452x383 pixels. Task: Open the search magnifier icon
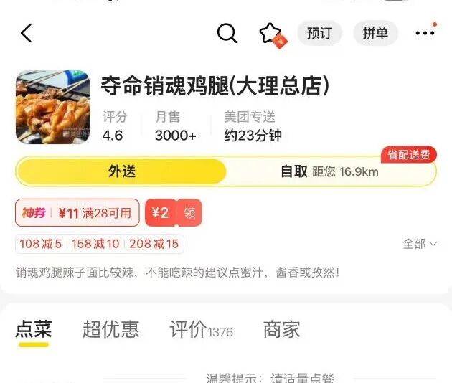227,33
